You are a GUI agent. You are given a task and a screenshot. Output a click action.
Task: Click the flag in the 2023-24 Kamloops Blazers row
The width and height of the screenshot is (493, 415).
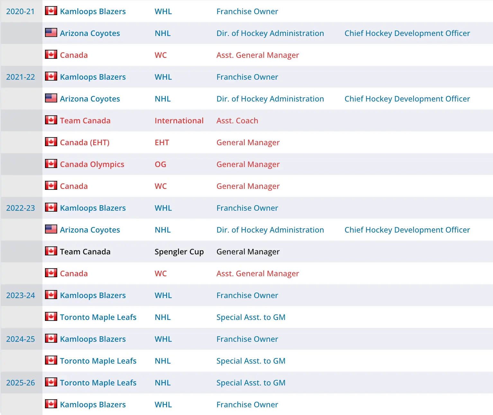pyautogui.click(x=51, y=295)
